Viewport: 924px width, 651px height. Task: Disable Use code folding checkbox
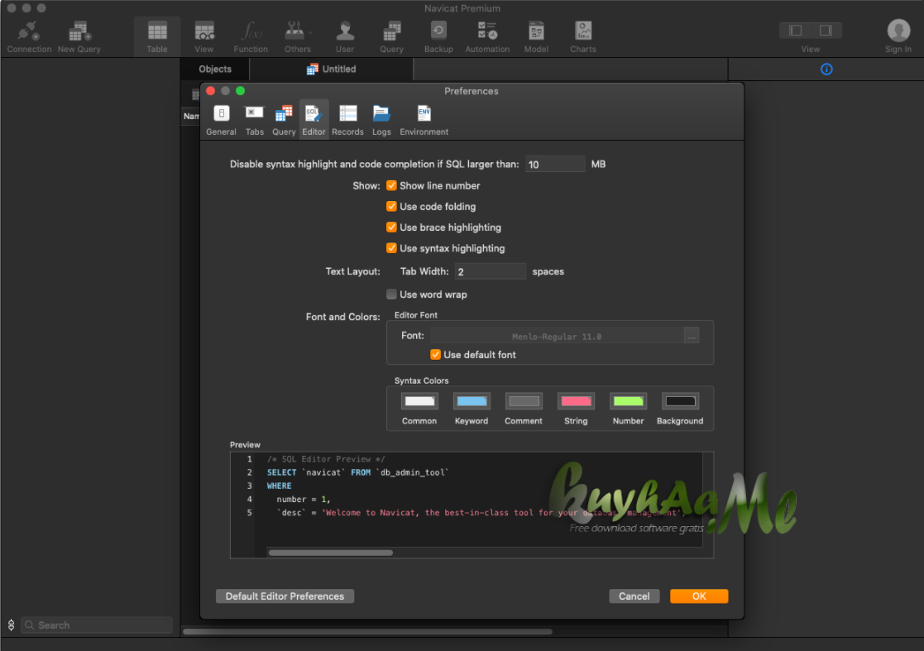point(391,206)
